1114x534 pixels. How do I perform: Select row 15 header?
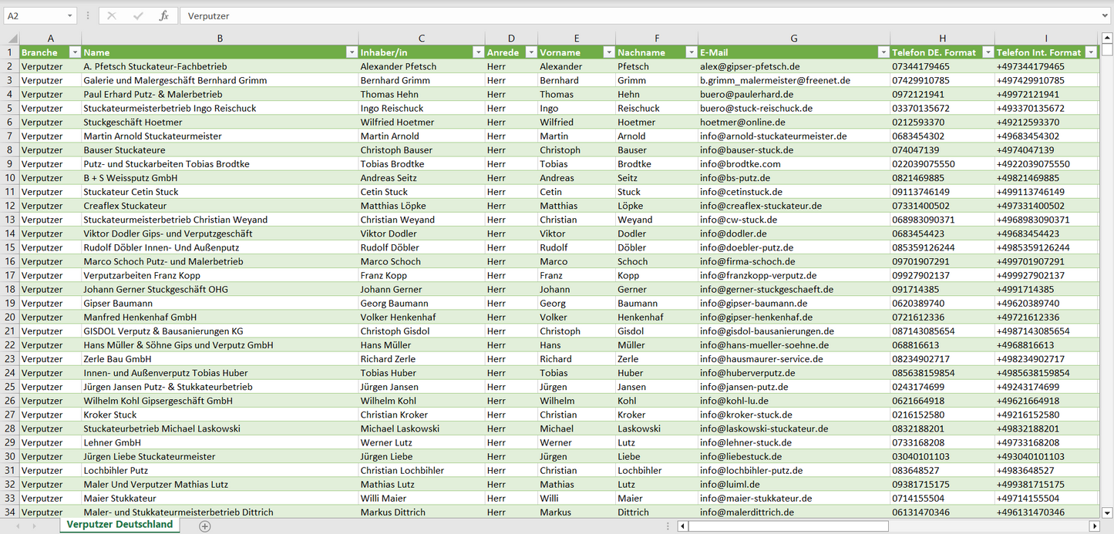click(10, 247)
